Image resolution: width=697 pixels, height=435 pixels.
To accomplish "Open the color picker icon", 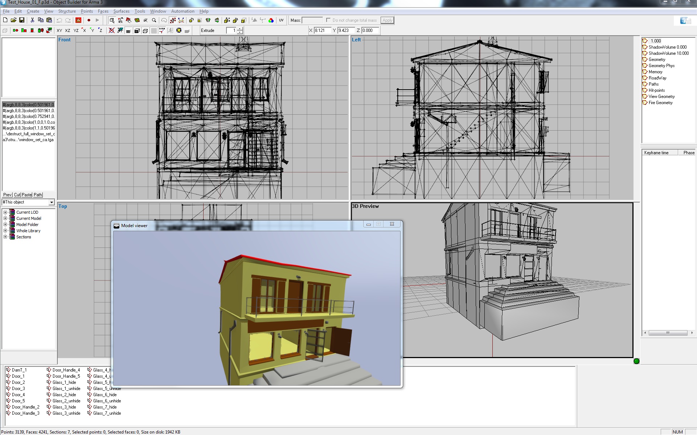I will (271, 20).
